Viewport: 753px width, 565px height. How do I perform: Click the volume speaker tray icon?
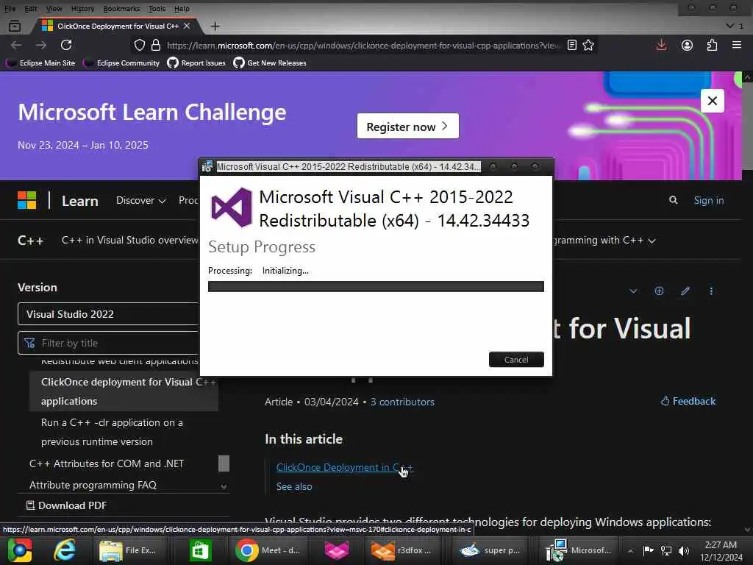(x=684, y=550)
